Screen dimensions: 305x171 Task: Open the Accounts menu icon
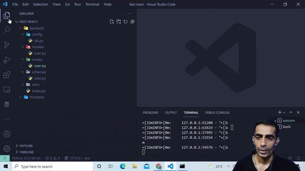coord(7,134)
